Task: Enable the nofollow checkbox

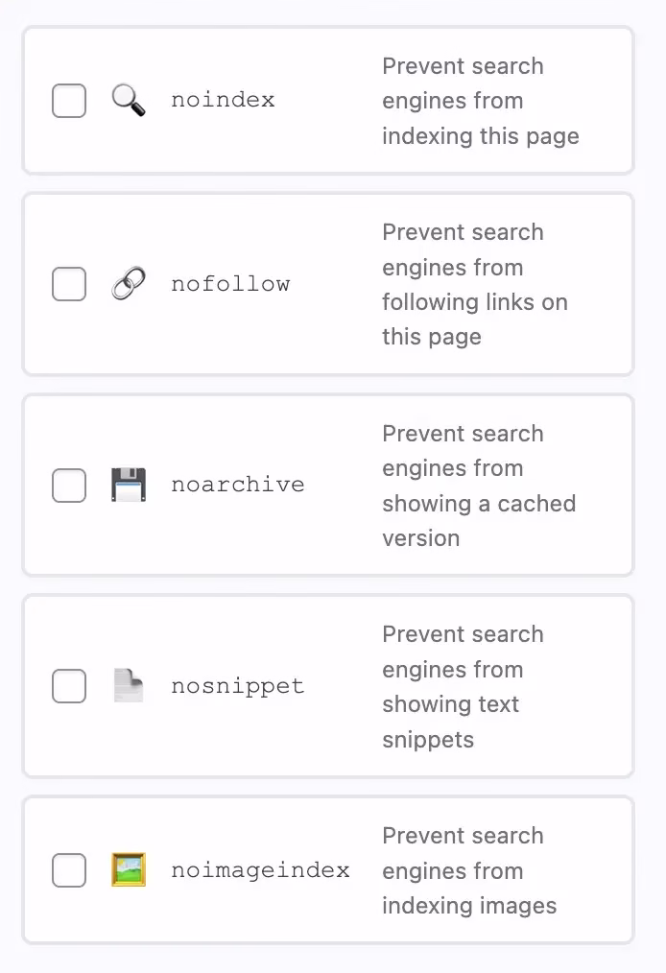Action: point(68,283)
